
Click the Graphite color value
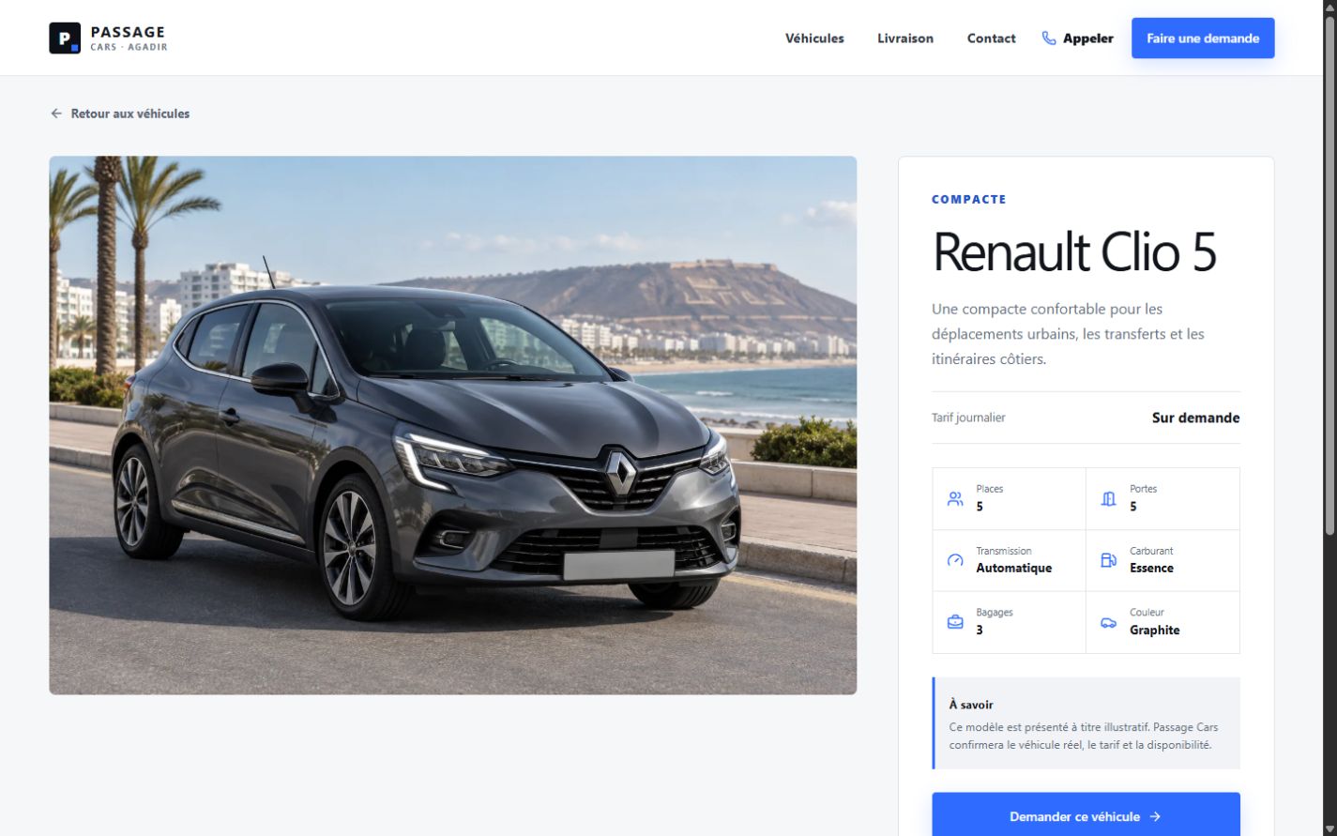1154,630
